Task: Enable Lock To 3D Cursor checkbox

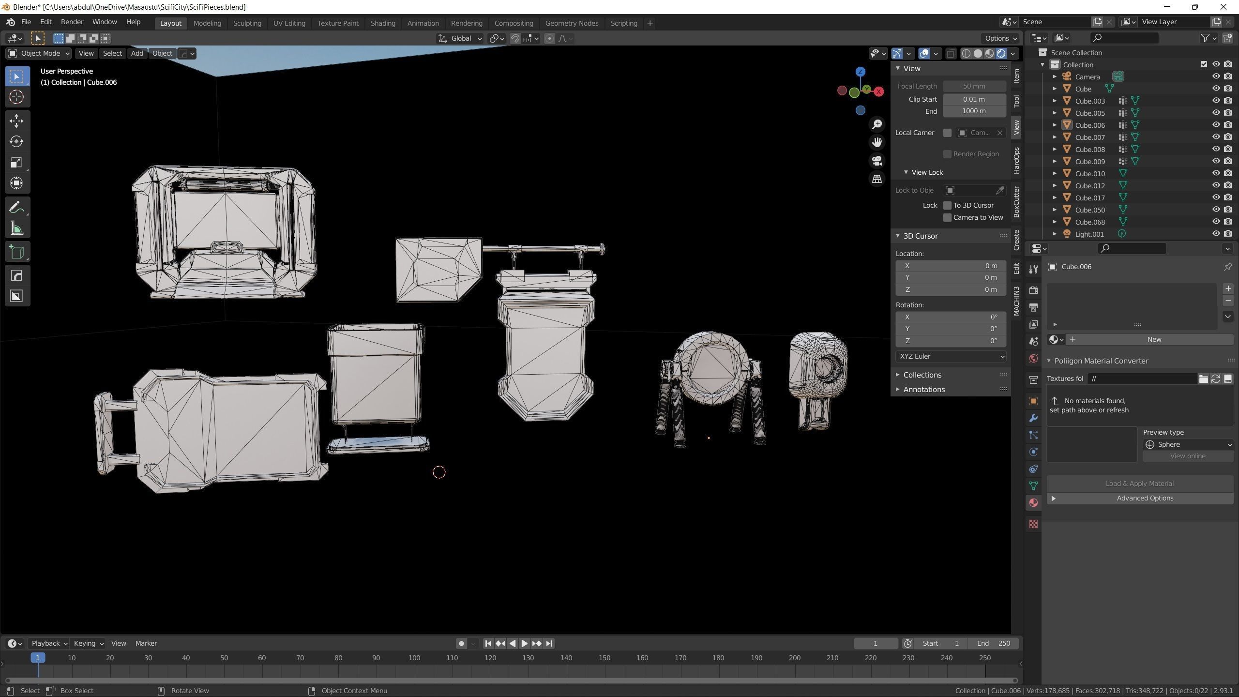Action: click(x=947, y=205)
